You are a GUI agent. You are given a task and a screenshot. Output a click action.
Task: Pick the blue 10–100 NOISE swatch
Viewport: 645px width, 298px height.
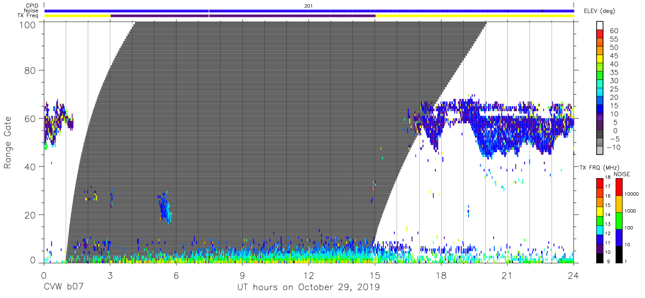tap(619, 237)
